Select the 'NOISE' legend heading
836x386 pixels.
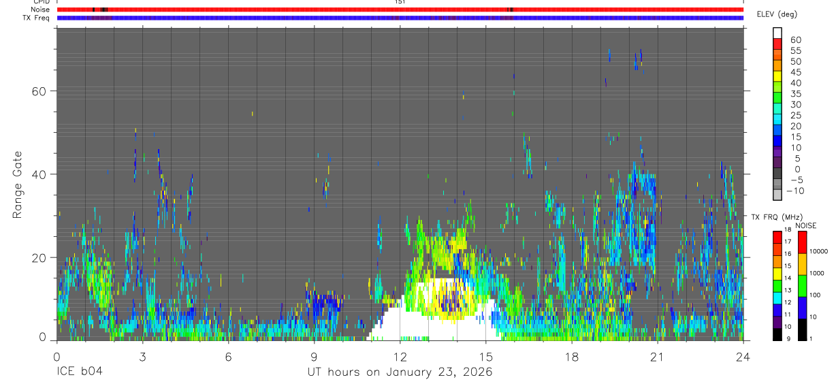[x=806, y=225]
